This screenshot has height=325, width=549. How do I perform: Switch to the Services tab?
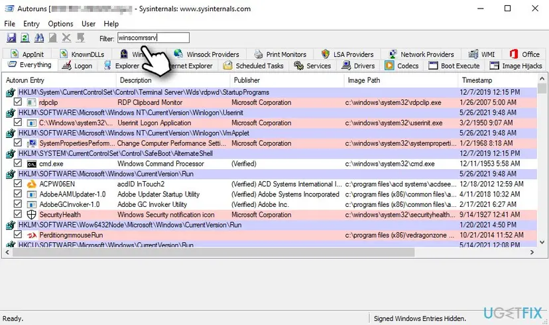click(x=313, y=66)
